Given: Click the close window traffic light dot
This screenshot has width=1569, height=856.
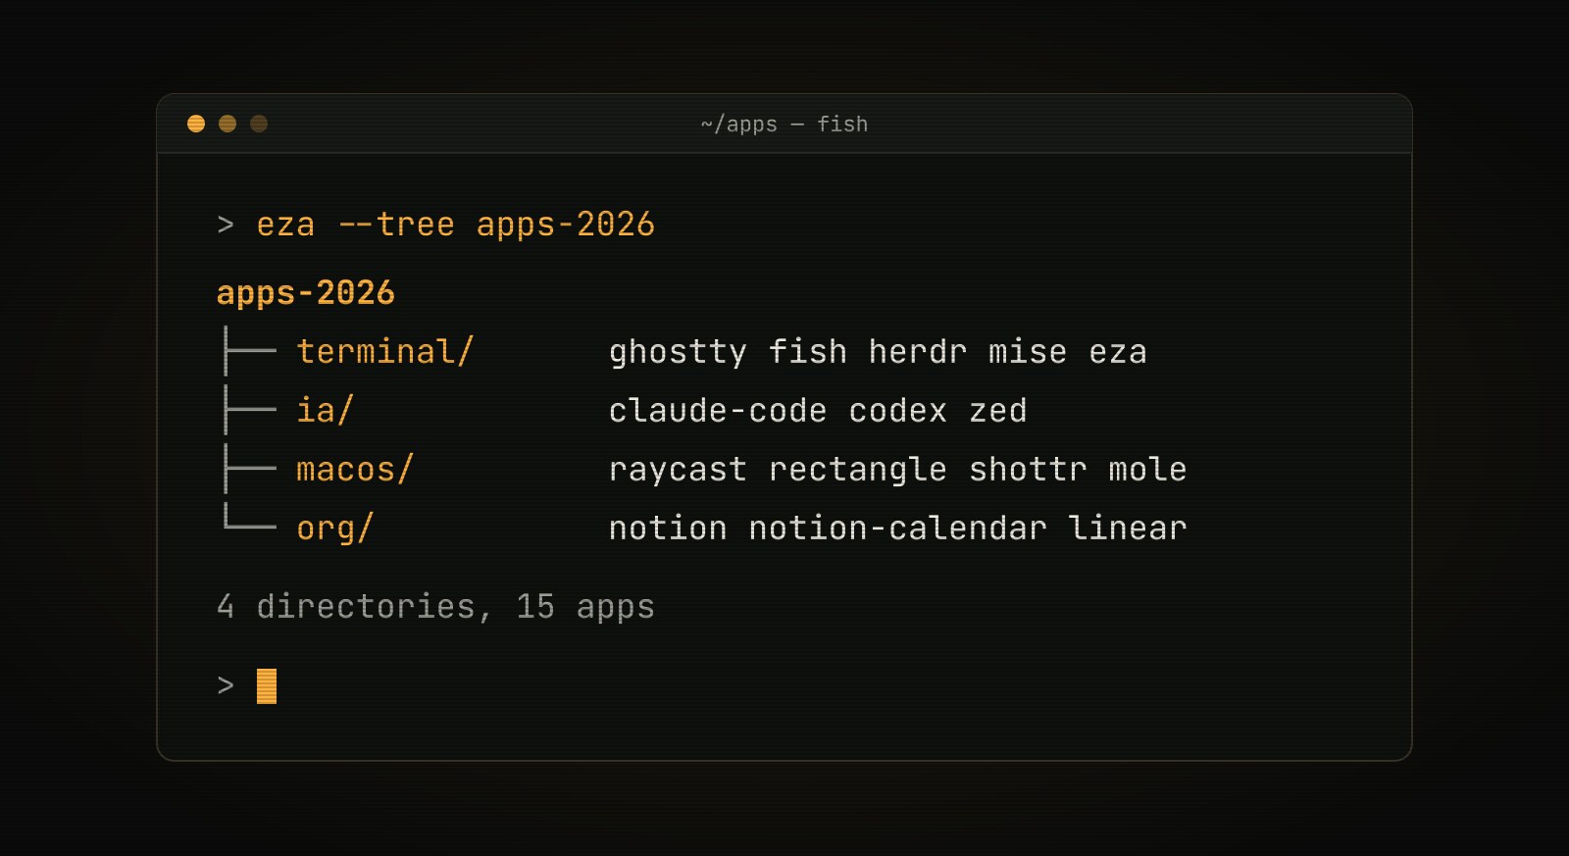Looking at the screenshot, I should 196,124.
